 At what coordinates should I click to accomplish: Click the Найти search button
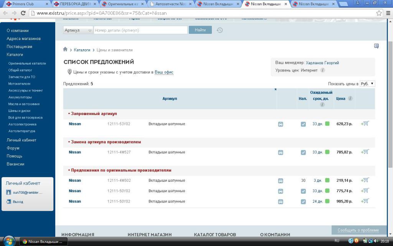[x=200, y=30]
